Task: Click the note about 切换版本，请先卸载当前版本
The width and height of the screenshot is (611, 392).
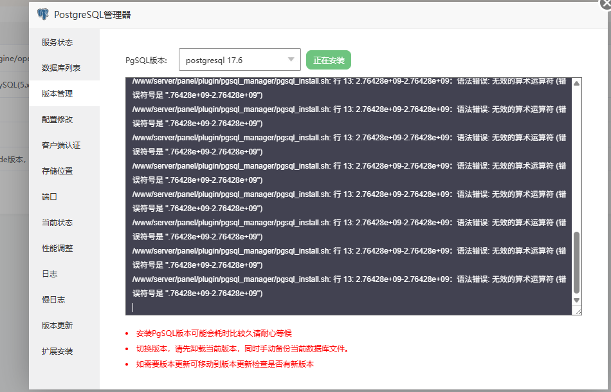Action: (242, 349)
